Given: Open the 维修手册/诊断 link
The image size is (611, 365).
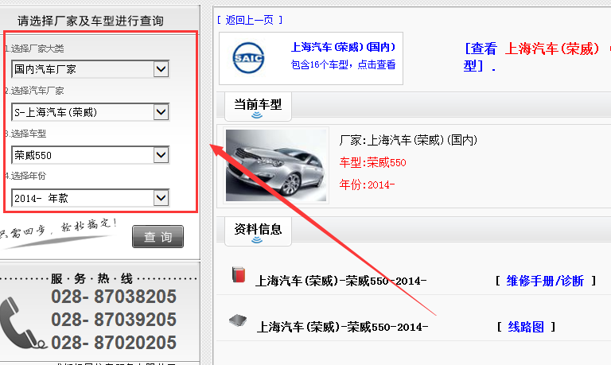Looking at the screenshot, I should tap(545, 281).
